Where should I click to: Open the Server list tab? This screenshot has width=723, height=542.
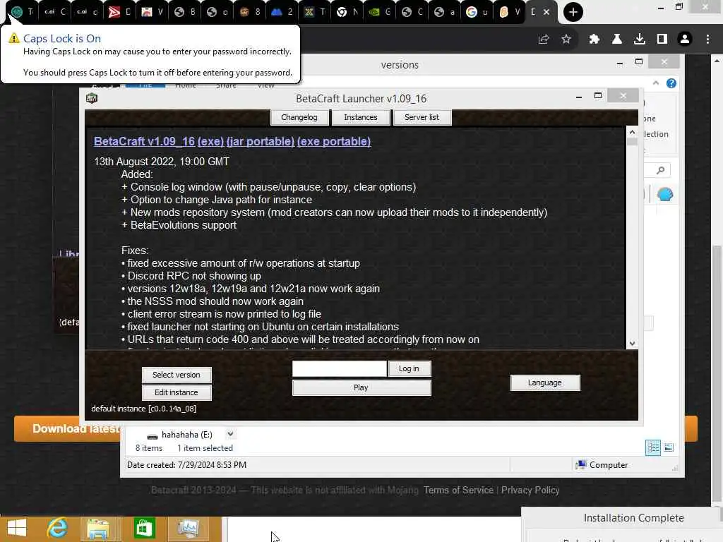click(x=422, y=117)
